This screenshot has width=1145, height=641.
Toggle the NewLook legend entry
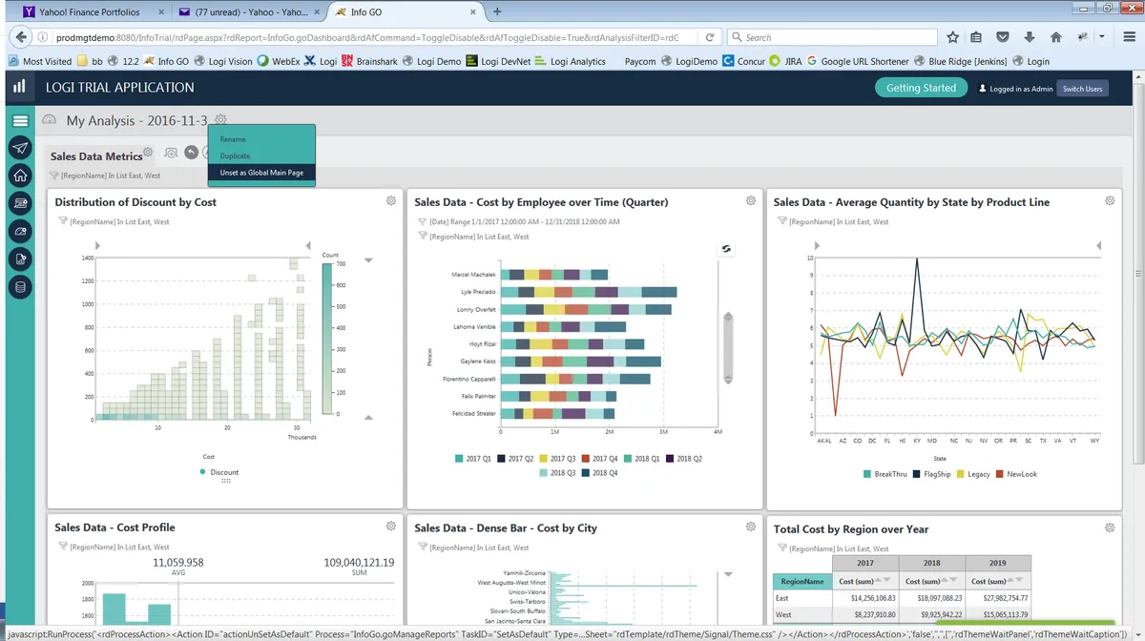tap(1016, 474)
